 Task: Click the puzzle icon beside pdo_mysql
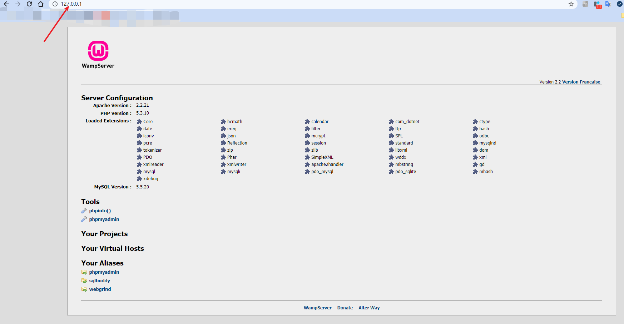308,171
